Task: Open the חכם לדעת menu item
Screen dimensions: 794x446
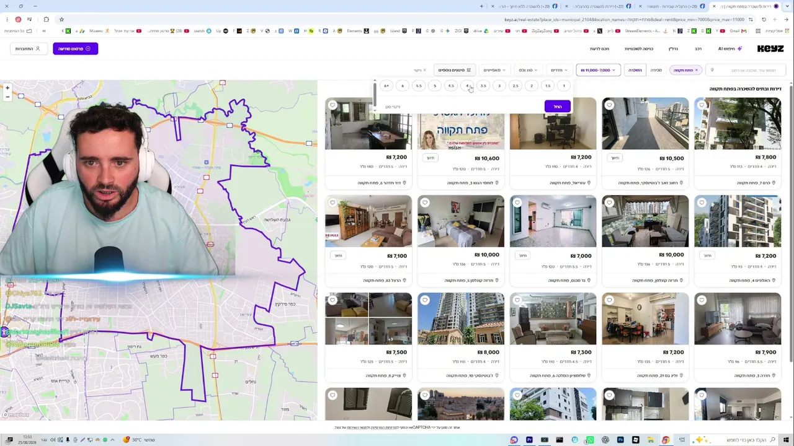Action: [599, 48]
